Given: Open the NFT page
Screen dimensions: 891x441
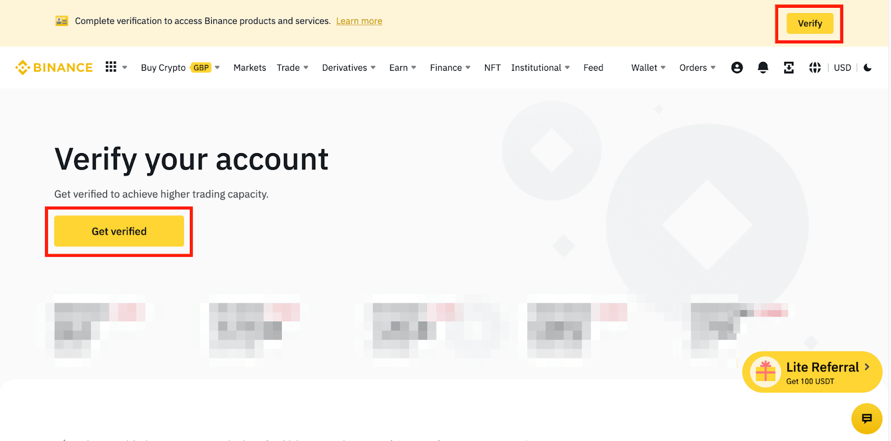Looking at the screenshot, I should (492, 67).
